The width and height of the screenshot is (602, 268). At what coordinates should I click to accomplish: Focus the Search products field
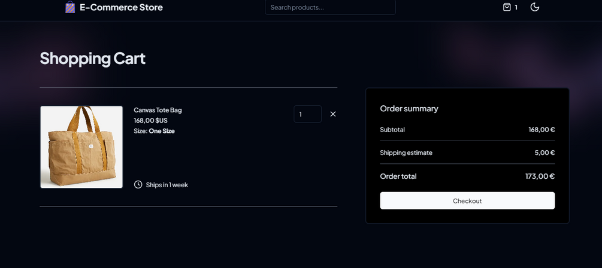pos(330,7)
